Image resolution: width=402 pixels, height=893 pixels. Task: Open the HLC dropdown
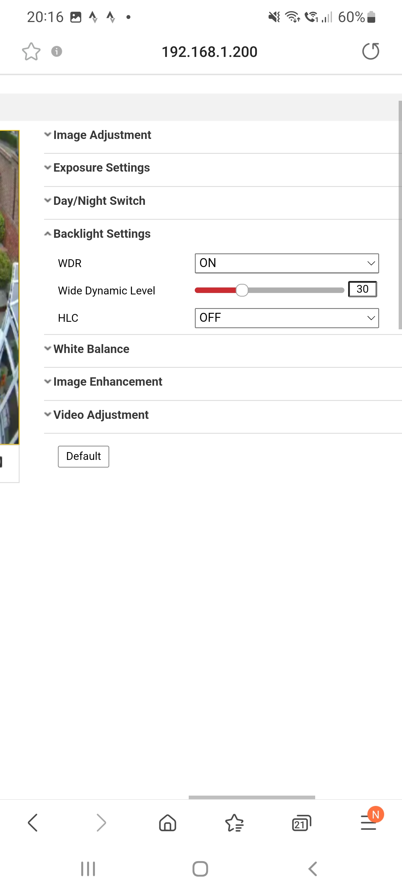pyautogui.click(x=286, y=318)
